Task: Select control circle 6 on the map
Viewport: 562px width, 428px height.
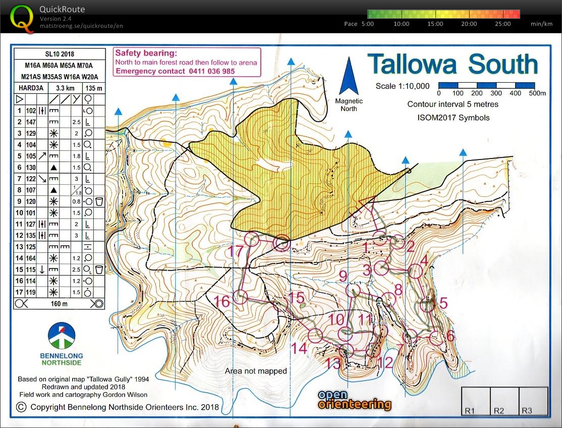Action: [436, 337]
